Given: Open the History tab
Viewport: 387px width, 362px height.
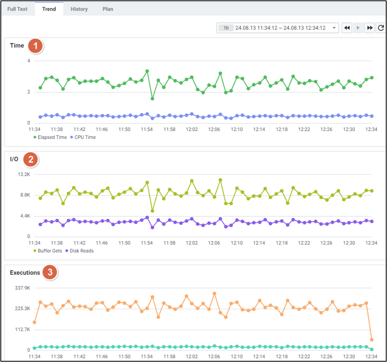Looking at the screenshot, I should coord(79,9).
